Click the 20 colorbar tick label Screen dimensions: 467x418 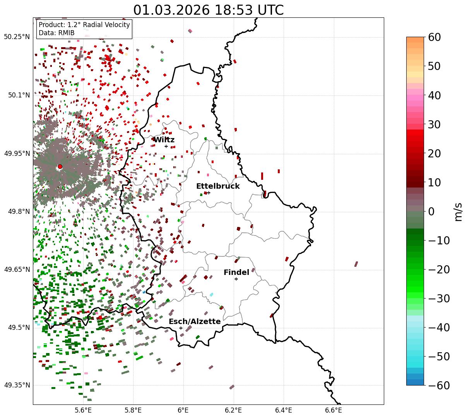click(435, 153)
